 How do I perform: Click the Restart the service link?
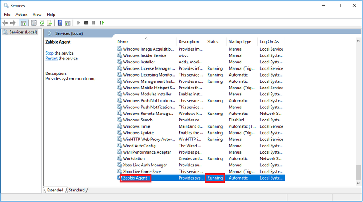point(51,58)
